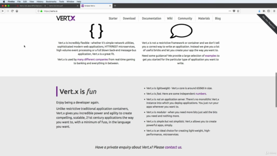The image size is (277, 156).
Task: Select the Eclipse Vert.x tab
Action: (96, 6)
